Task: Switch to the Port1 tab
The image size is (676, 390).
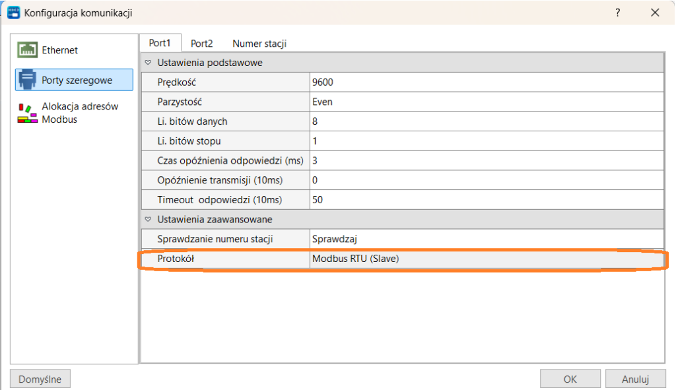Action: pos(160,43)
